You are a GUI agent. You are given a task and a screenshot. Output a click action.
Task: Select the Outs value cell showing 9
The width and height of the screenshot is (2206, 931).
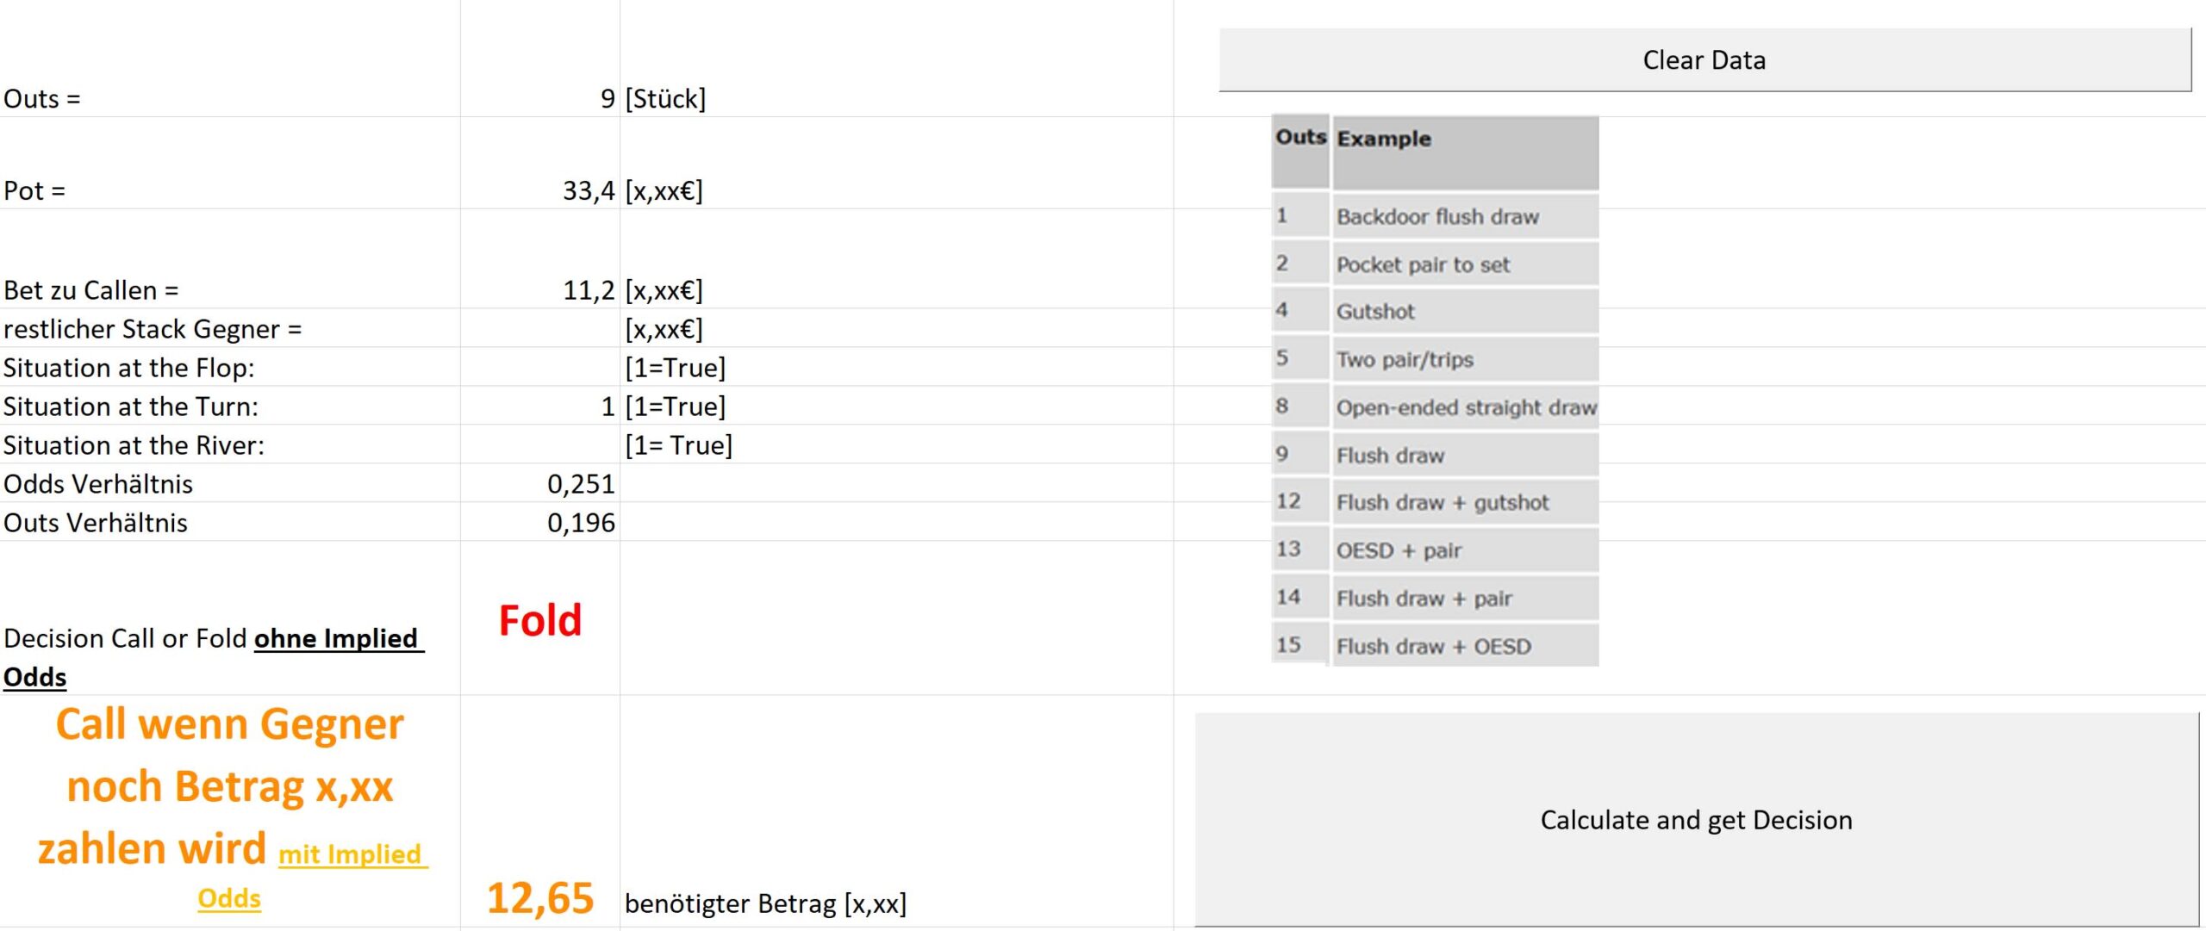point(540,98)
